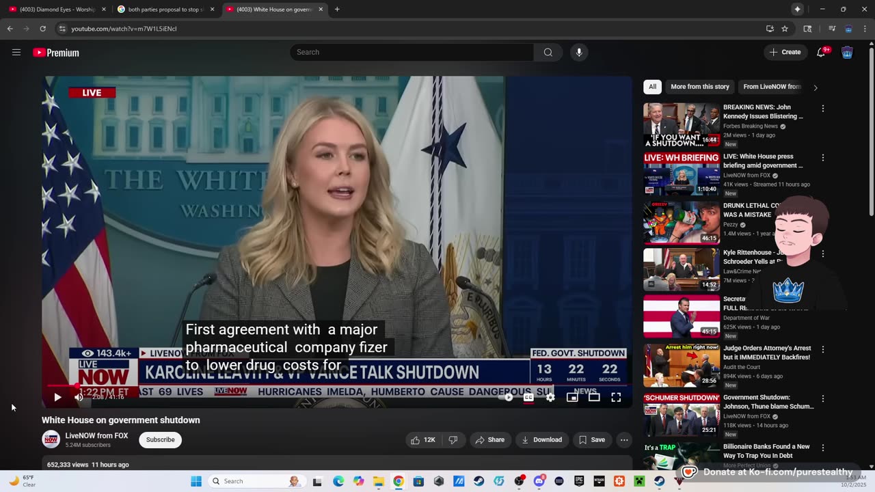Toggle theater mode view
This screenshot has height=492, width=875.
click(594, 397)
